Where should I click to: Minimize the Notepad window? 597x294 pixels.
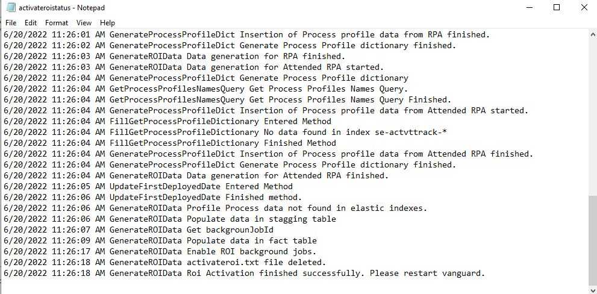point(529,7)
